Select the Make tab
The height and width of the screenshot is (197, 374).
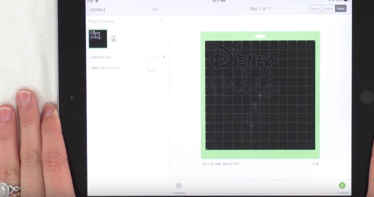pyautogui.click(x=341, y=8)
